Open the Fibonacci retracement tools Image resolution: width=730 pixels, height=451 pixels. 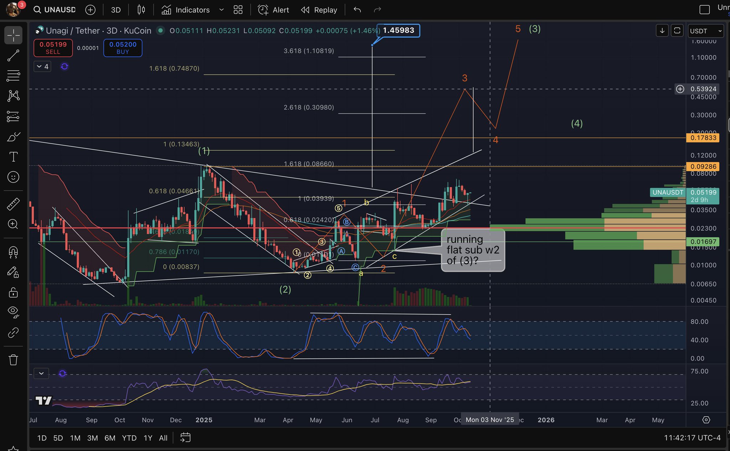pyautogui.click(x=13, y=76)
